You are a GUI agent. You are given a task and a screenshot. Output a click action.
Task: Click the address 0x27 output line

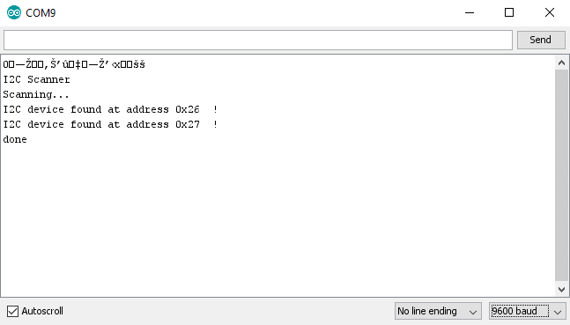click(x=110, y=124)
